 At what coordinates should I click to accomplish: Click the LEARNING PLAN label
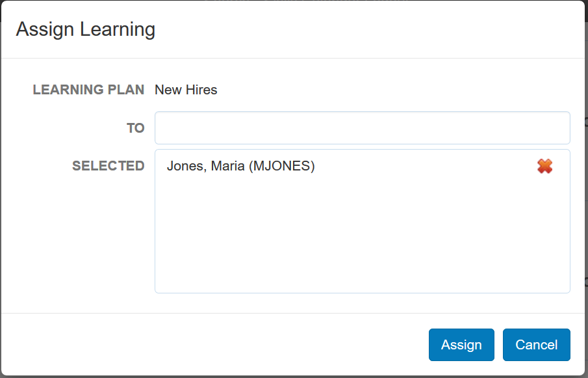coord(88,90)
